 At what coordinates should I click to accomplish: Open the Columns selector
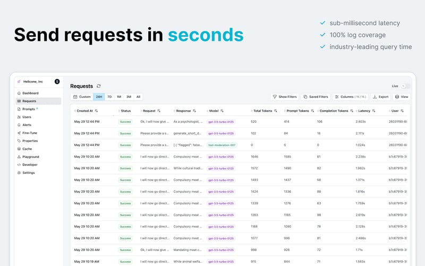coord(351,97)
